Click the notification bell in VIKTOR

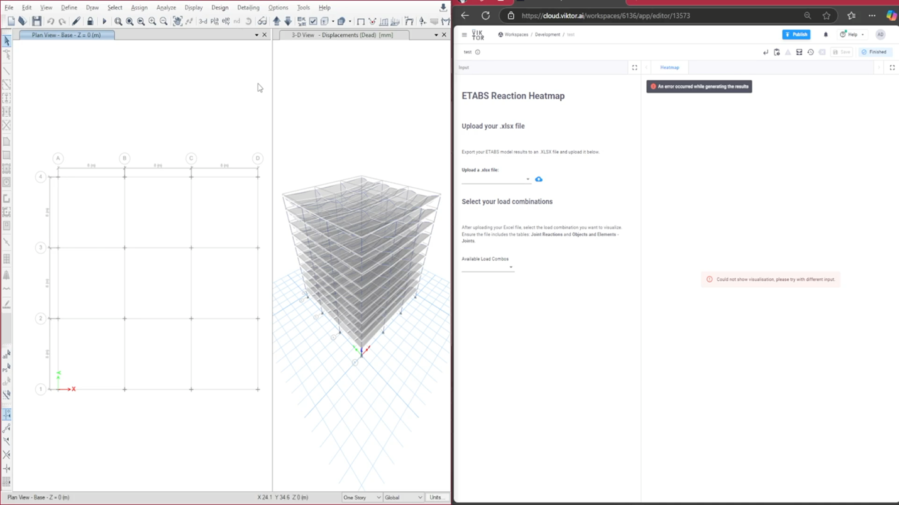(825, 35)
